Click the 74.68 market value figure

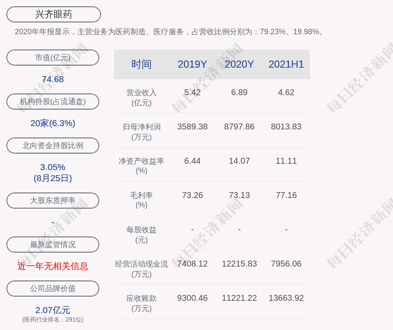tap(53, 79)
